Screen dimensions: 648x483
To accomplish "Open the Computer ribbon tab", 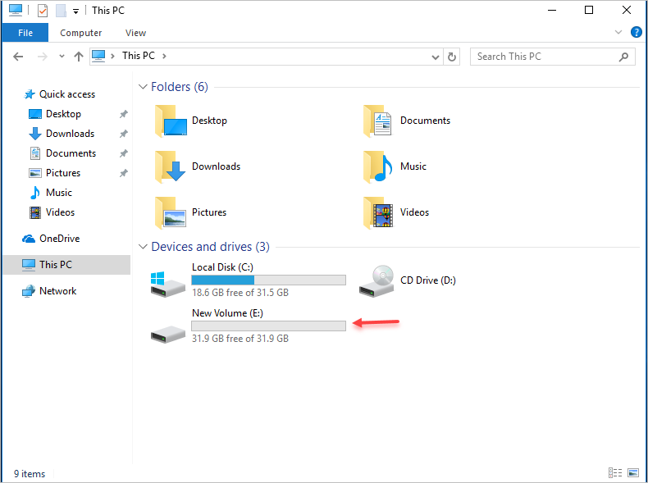I will [81, 33].
